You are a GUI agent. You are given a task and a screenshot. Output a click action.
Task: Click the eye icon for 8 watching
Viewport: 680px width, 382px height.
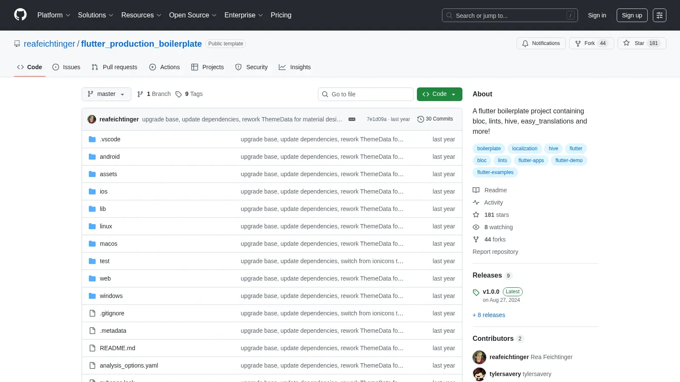[x=476, y=227]
